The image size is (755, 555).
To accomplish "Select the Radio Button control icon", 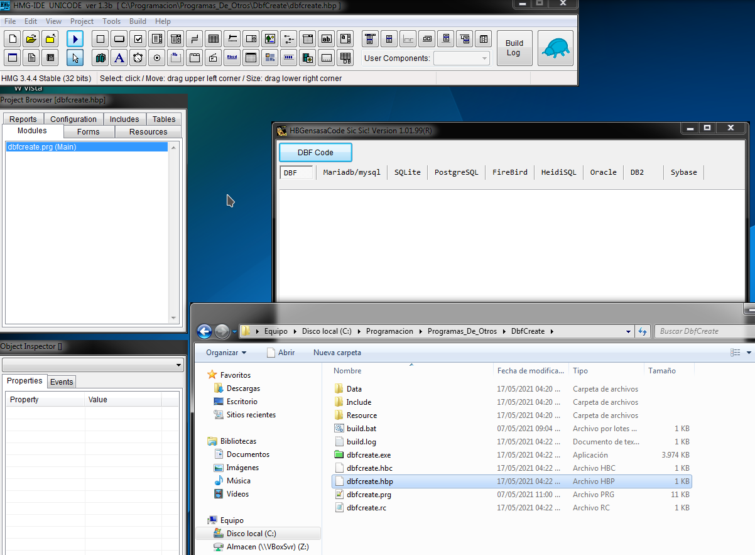I will tap(157, 57).
